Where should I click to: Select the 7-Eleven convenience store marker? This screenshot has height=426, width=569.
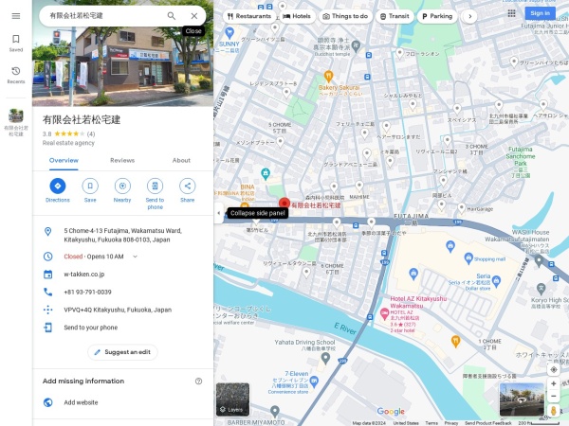click(x=314, y=381)
